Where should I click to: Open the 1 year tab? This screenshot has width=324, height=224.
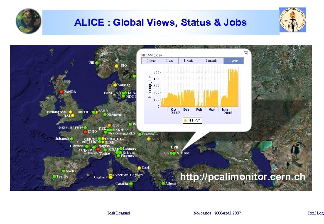233,61
